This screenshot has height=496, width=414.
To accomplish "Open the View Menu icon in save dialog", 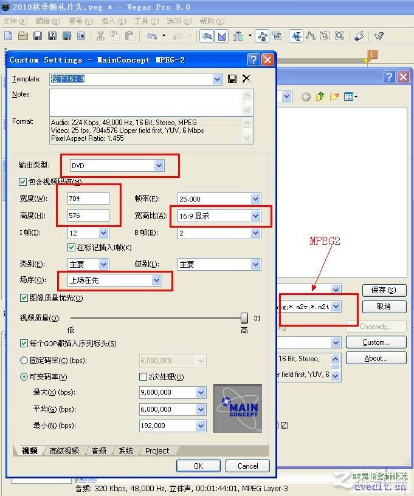I will pos(351,97).
